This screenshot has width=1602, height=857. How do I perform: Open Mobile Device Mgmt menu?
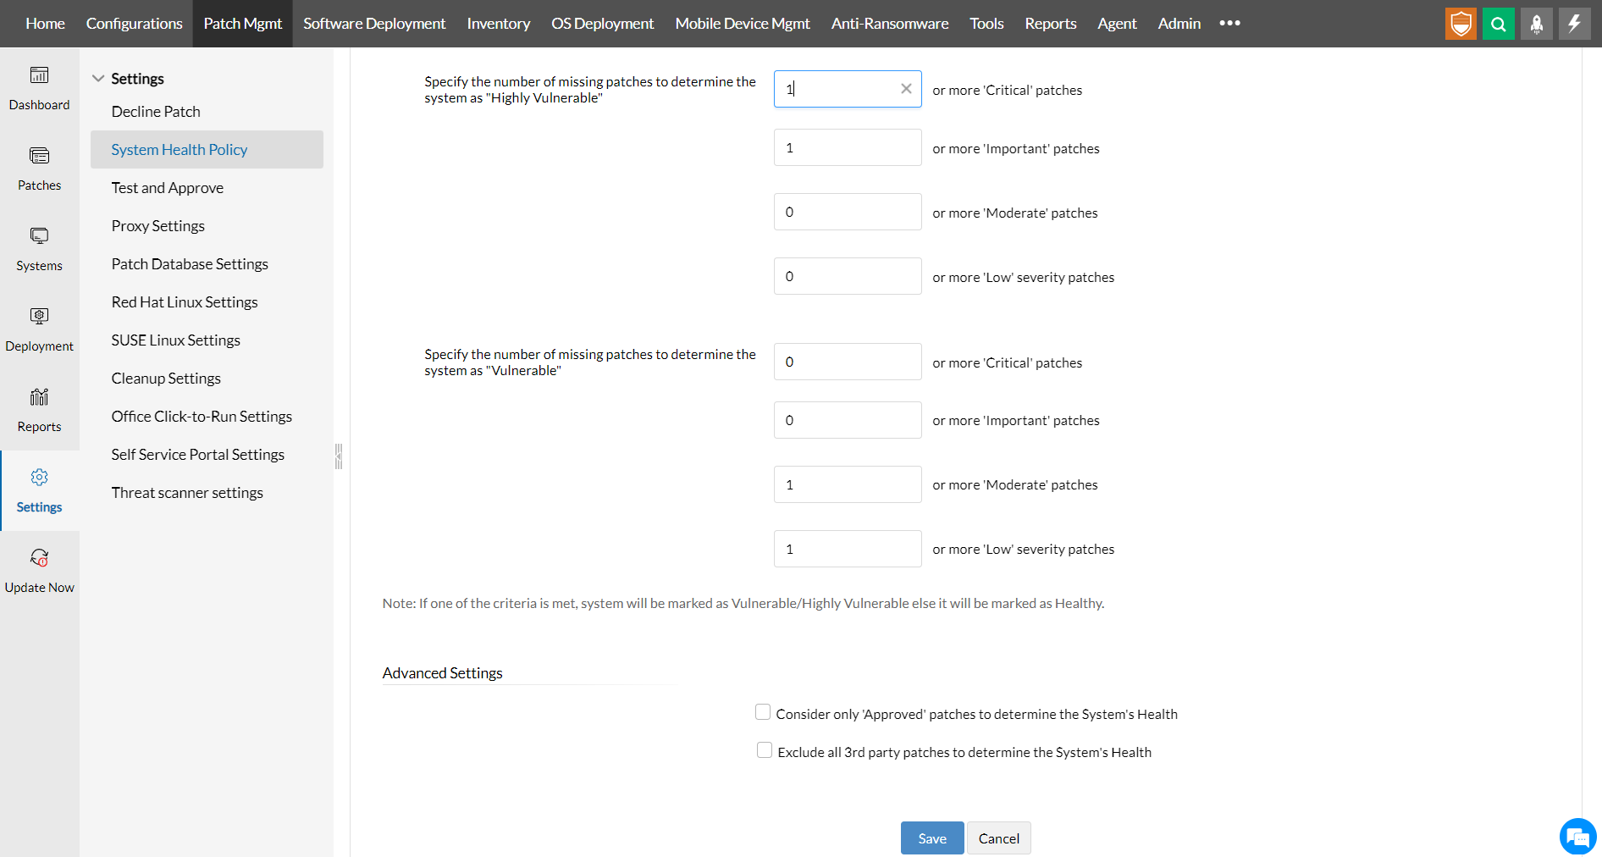pos(743,24)
